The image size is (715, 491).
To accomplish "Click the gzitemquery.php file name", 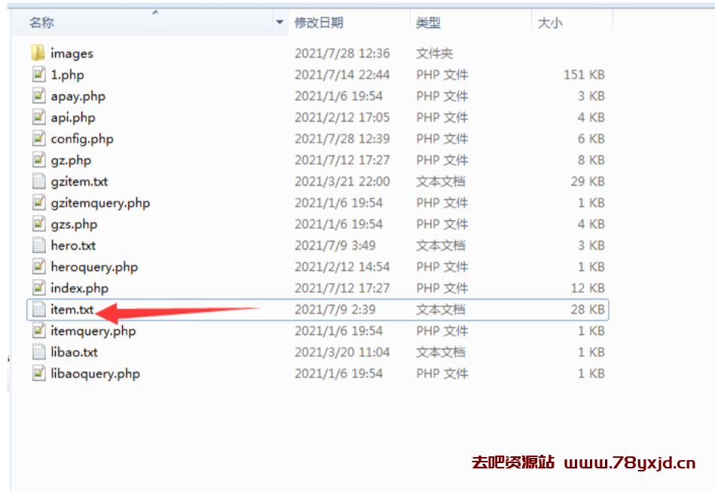I will tap(100, 203).
